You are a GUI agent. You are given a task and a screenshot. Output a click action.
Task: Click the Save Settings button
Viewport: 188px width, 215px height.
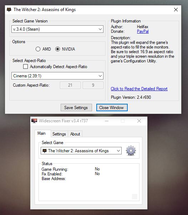pyautogui.click(x=76, y=108)
